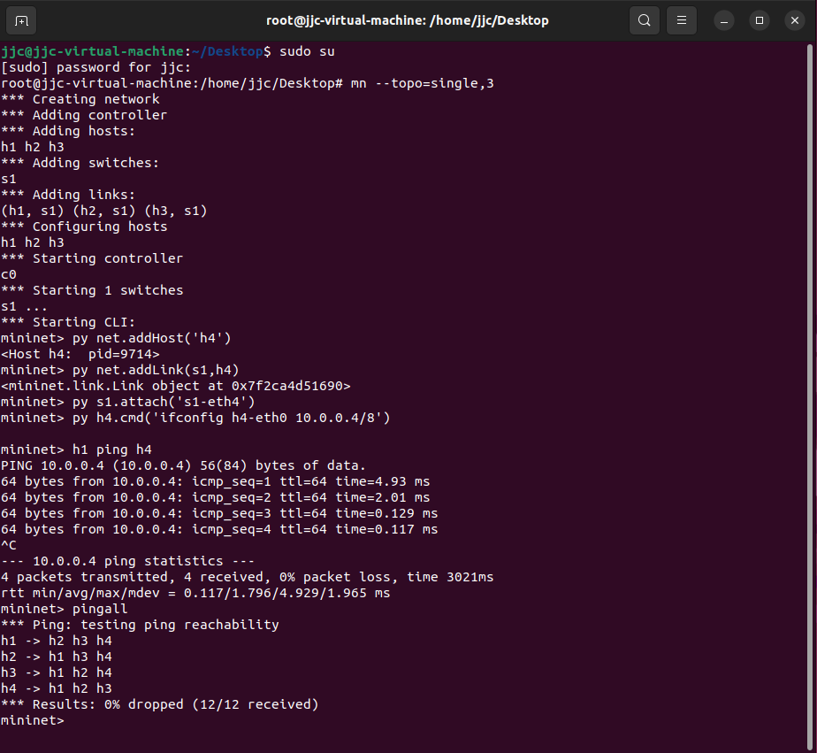The height and width of the screenshot is (753, 817).
Task: Click '*** Configuring hosts' line
Action: [84, 227]
